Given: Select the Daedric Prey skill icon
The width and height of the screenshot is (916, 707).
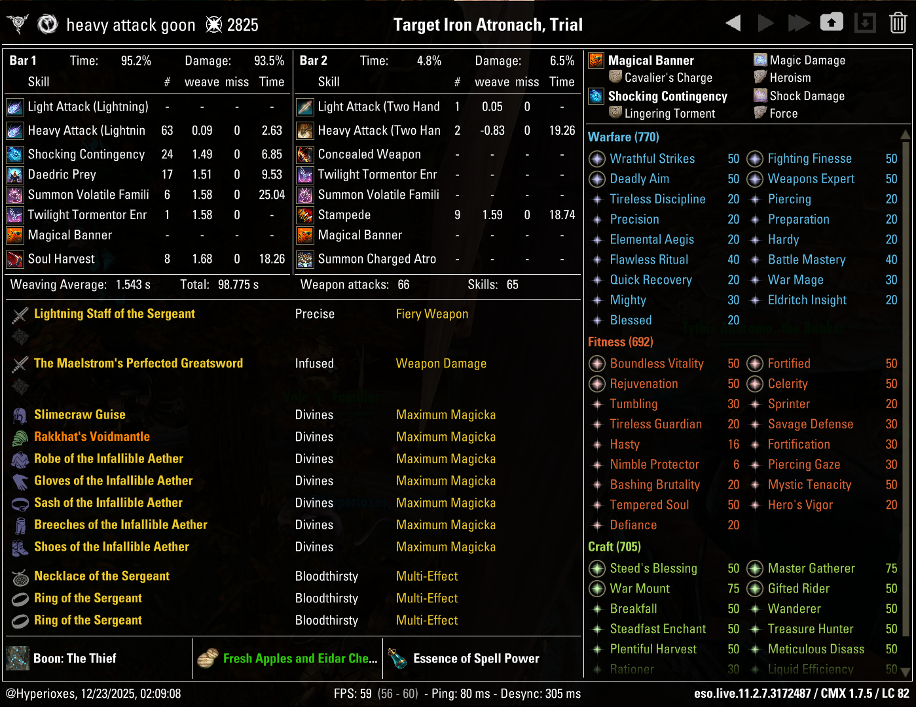Looking at the screenshot, I should click(14, 175).
